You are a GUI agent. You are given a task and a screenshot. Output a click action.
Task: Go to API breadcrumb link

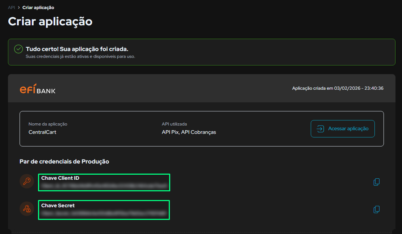[11, 8]
